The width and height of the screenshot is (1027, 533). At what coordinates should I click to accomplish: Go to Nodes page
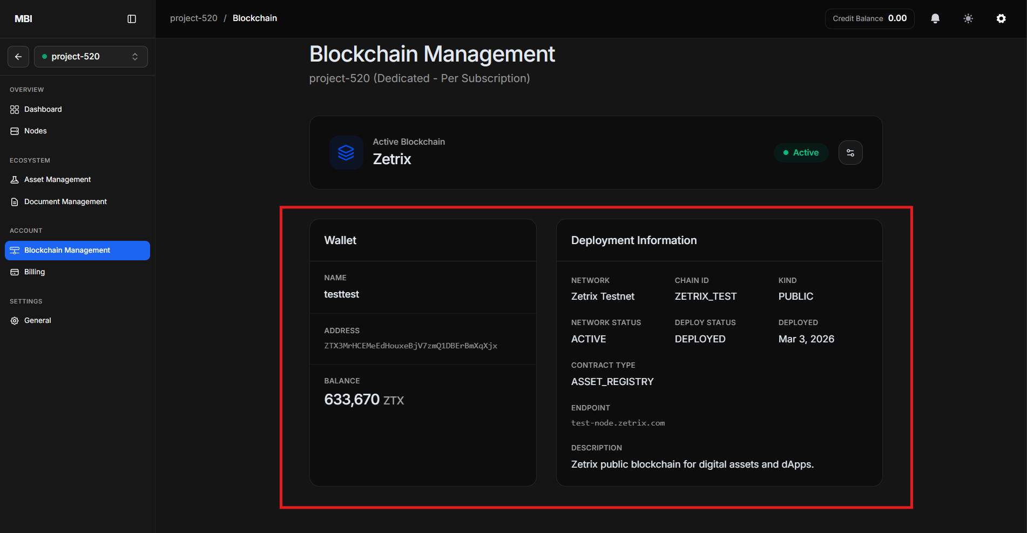(35, 131)
